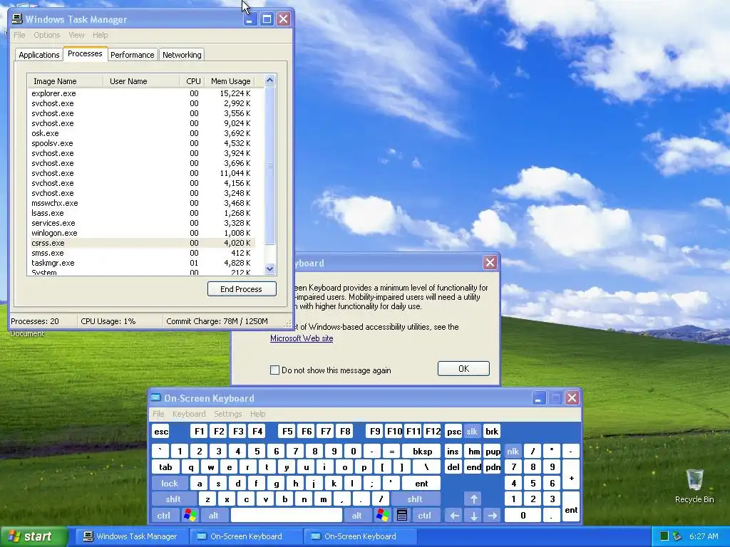Image resolution: width=730 pixels, height=547 pixels.
Task: Click the pup page up key
Action: tap(493, 451)
